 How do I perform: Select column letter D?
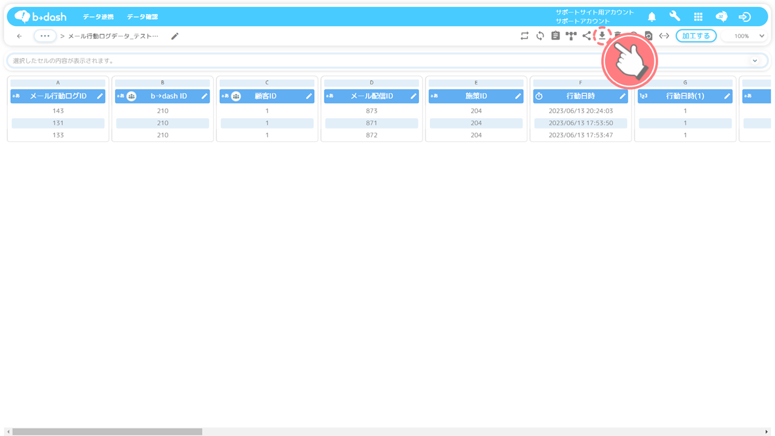coord(372,82)
